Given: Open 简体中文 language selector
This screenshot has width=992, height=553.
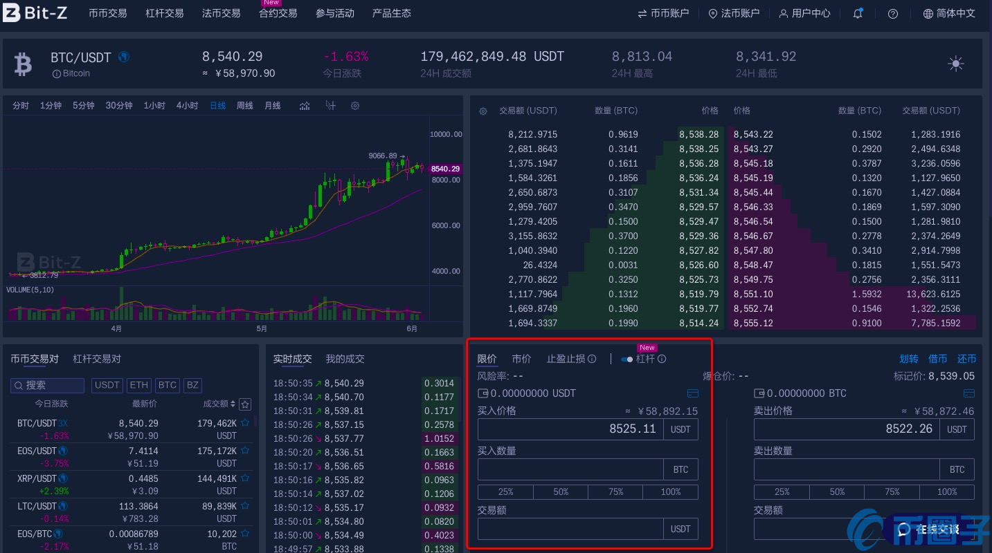Looking at the screenshot, I should pos(949,13).
